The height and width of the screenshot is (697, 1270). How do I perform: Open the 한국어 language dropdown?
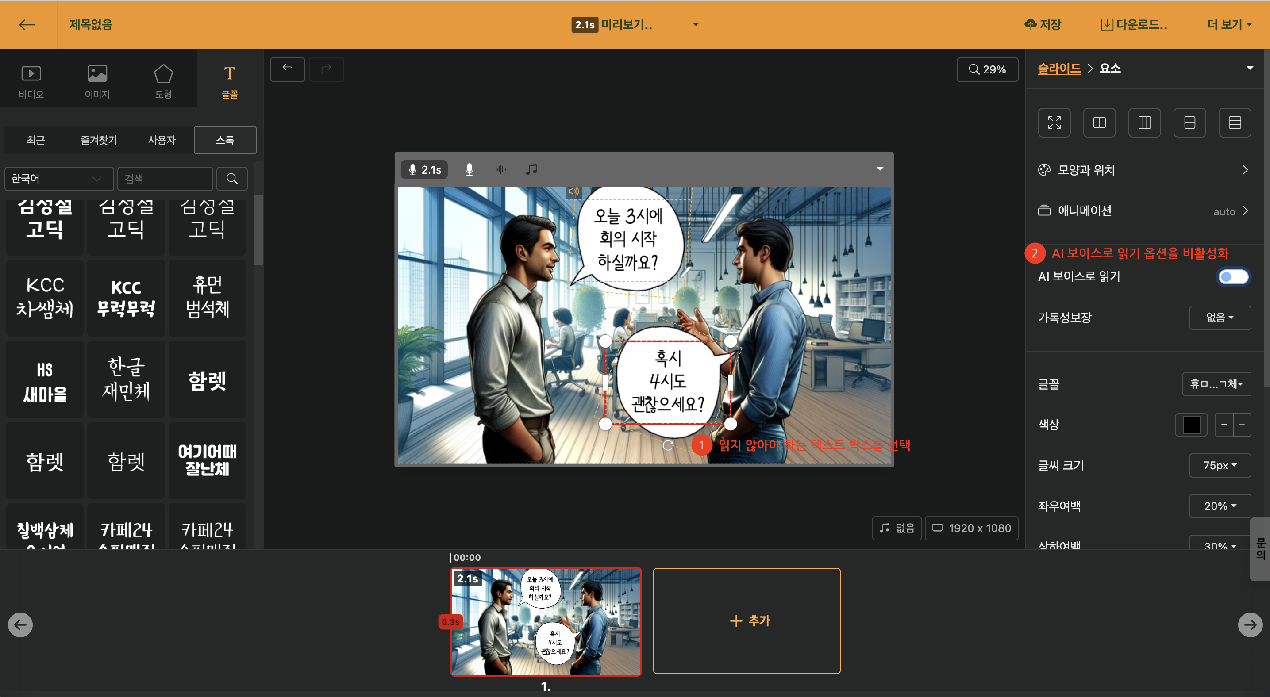point(59,178)
